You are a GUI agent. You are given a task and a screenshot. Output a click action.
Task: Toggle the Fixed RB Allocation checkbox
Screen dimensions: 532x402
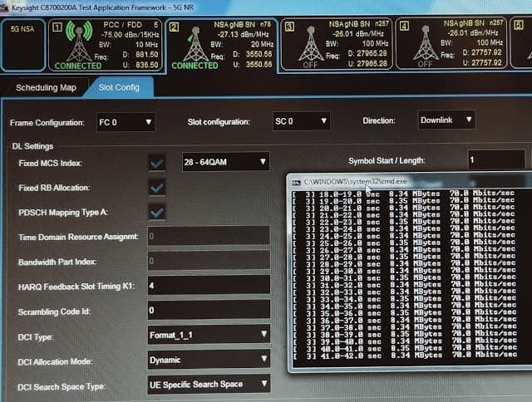[x=157, y=188]
